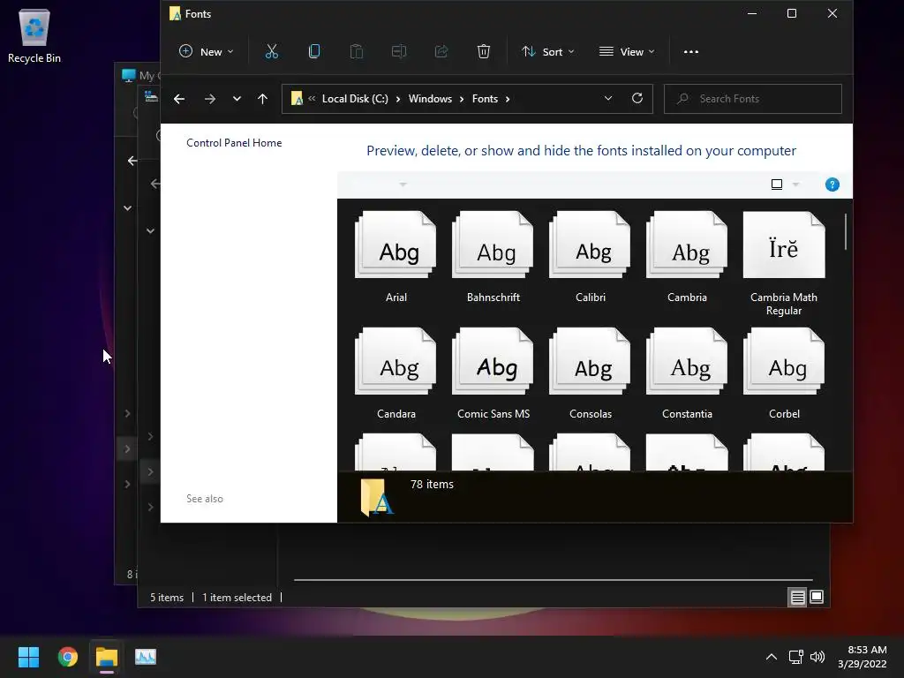The width and height of the screenshot is (904, 678).
Task: Go up one folder level arrow
Action: tap(262, 99)
